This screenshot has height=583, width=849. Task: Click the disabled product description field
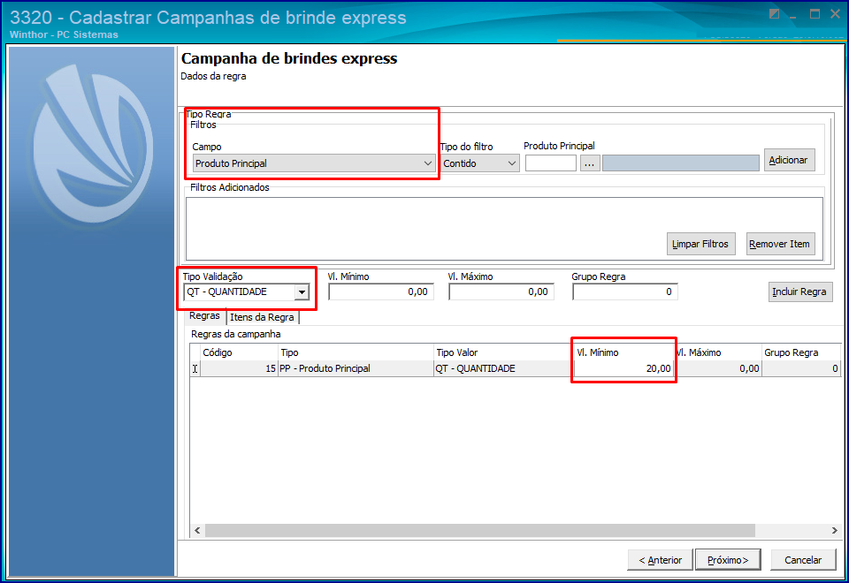pyautogui.click(x=681, y=163)
